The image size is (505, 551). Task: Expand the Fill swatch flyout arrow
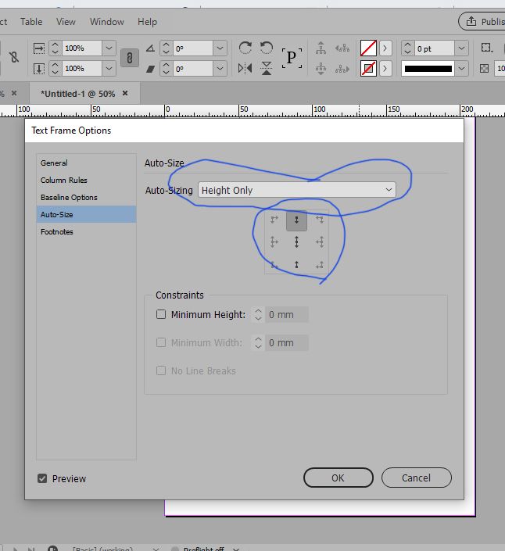(385, 48)
